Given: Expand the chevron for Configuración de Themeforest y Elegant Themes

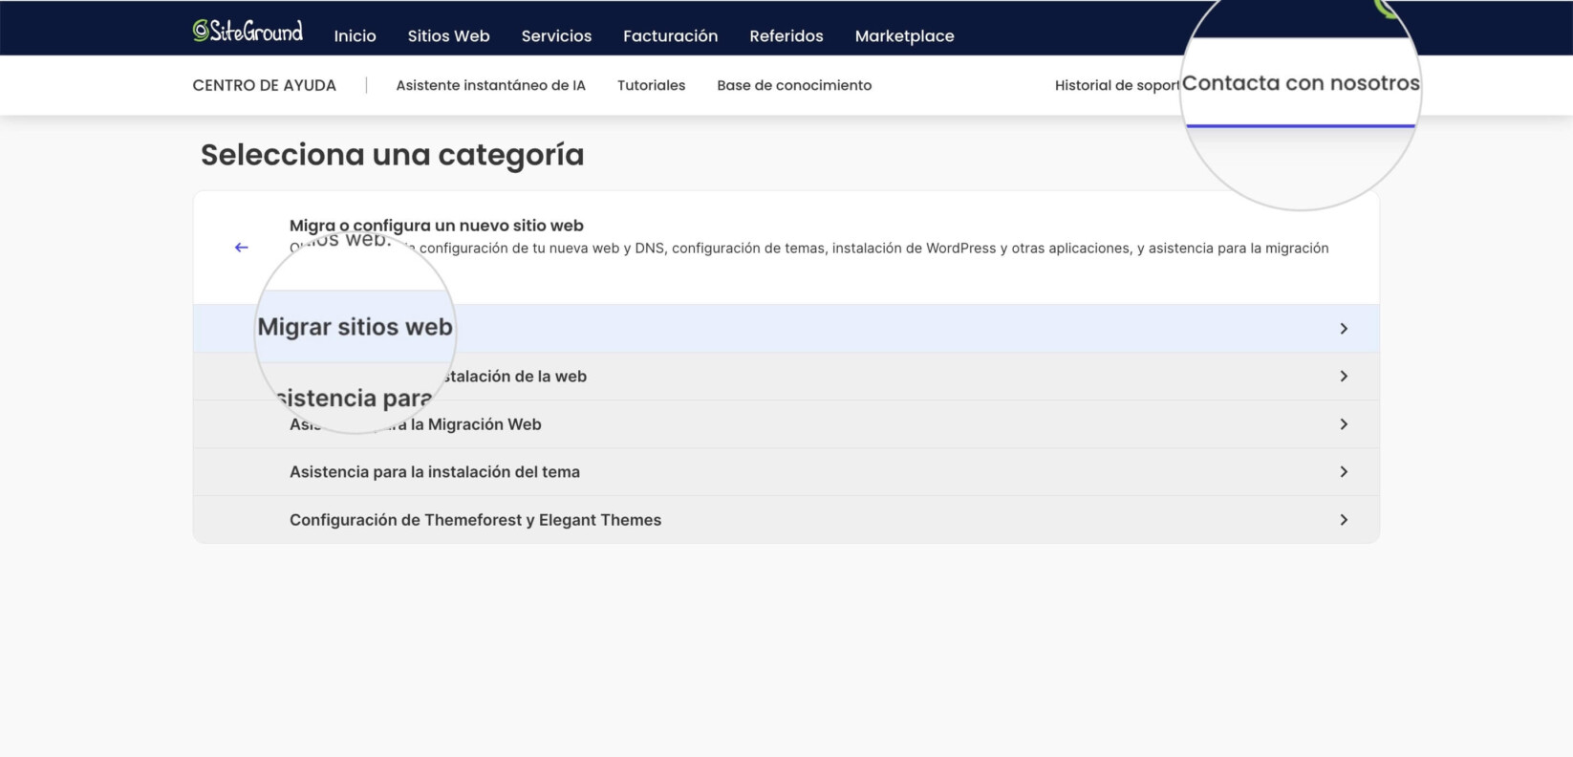Looking at the screenshot, I should click(x=1344, y=520).
